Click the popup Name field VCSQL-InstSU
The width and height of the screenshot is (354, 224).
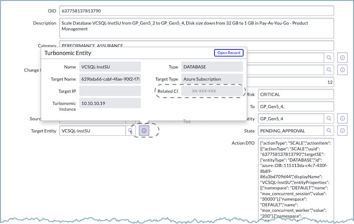click(x=110, y=67)
